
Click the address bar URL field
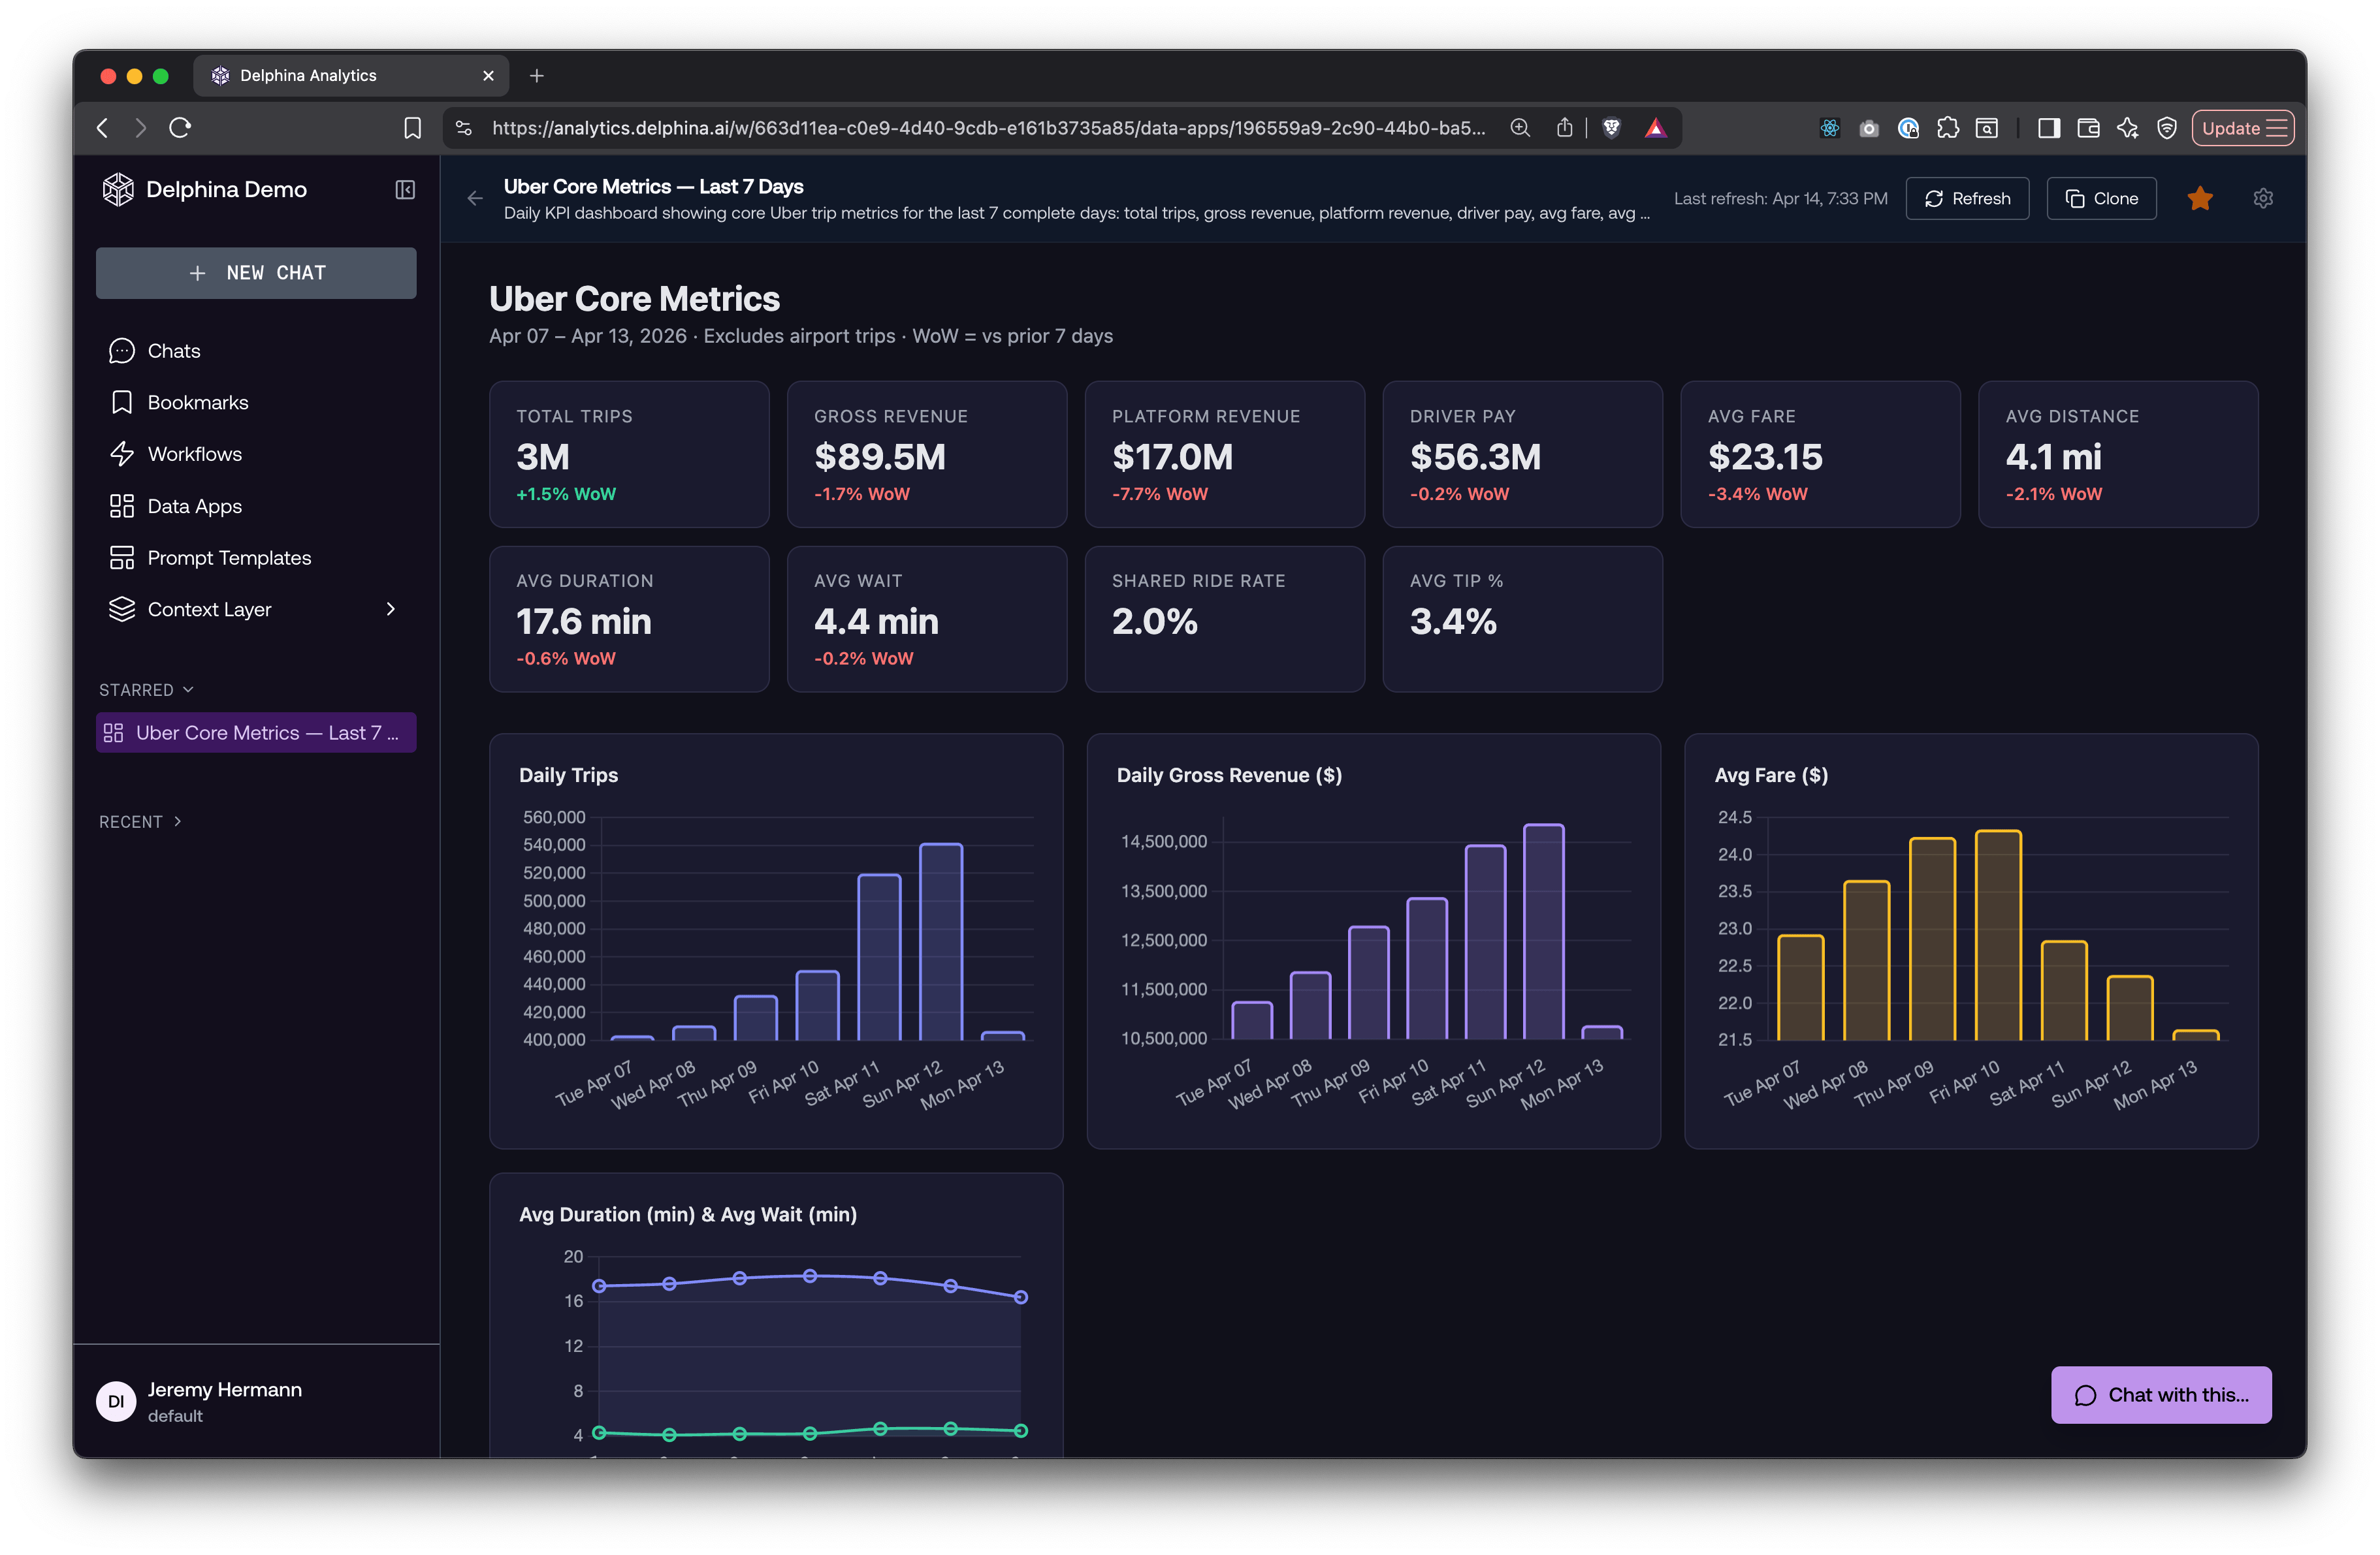[x=989, y=128]
